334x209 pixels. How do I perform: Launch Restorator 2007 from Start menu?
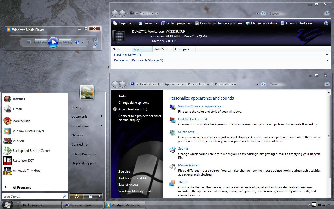coord(35,161)
